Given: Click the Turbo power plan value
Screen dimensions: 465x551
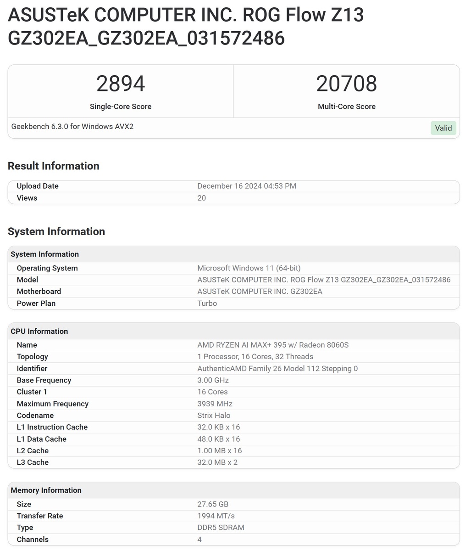Looking at the screenshot, I should pos(207,303).
